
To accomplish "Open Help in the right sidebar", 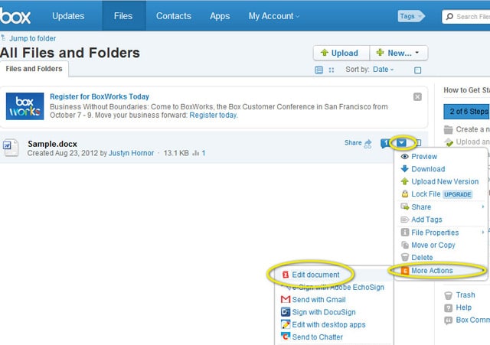I will (x=463, y=308).
